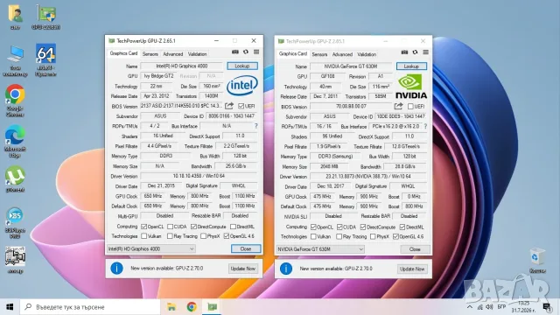Viewport: 560px width, 315px height.
Task: Open Microsoft Edge desktop shortcut
Action: (15, 142)
